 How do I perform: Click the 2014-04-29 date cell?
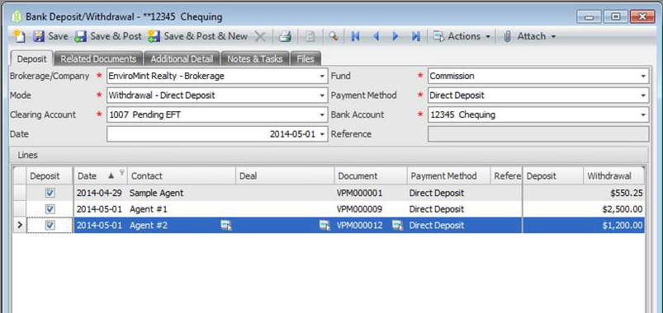100,194
